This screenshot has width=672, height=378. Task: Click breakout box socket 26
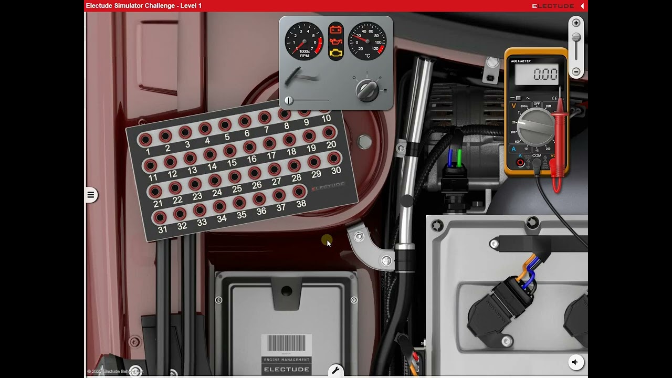255,172
